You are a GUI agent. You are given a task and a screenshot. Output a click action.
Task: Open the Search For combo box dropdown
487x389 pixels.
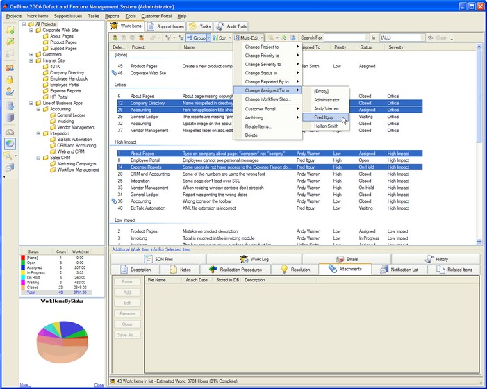coord(367,38)
